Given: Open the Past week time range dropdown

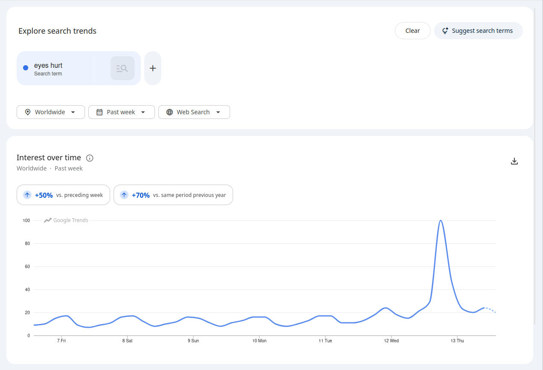Looking at the screenshot, I should 122,112.
